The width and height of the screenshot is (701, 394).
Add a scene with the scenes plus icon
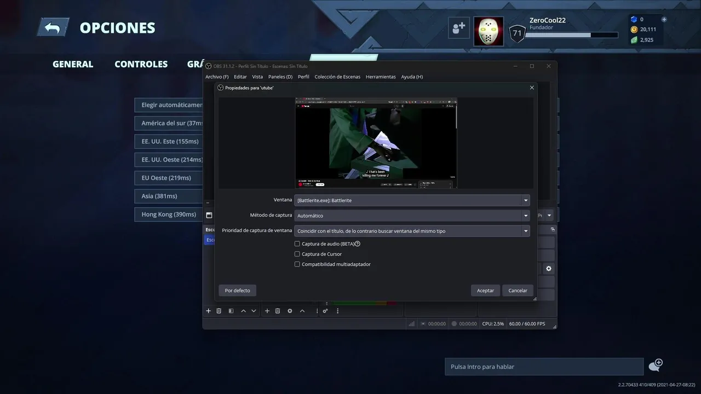(208, 311)
